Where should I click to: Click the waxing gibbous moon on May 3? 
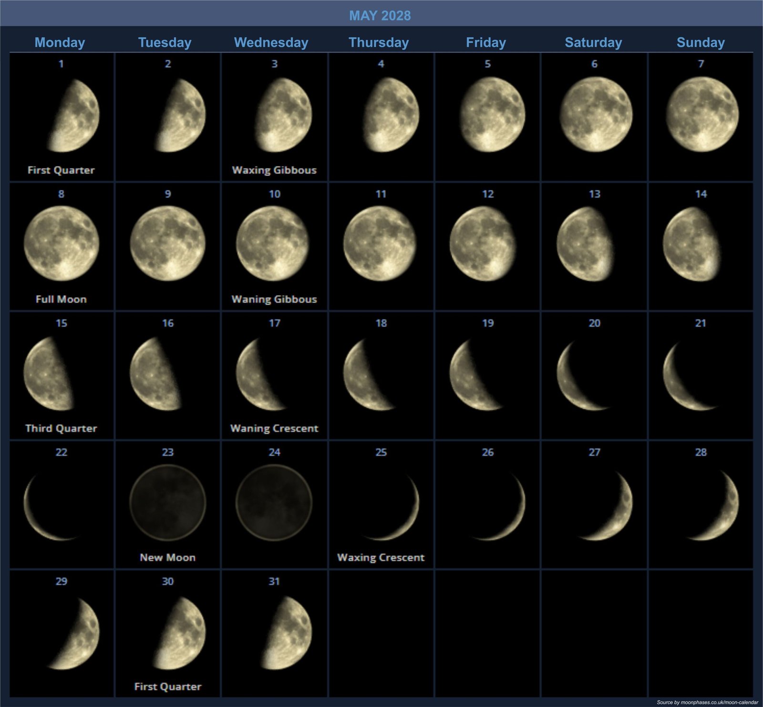pyautogui.click(x=284, y=115)
